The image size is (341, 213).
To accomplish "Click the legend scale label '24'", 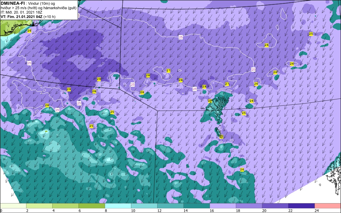I will (x=317, y=211).
